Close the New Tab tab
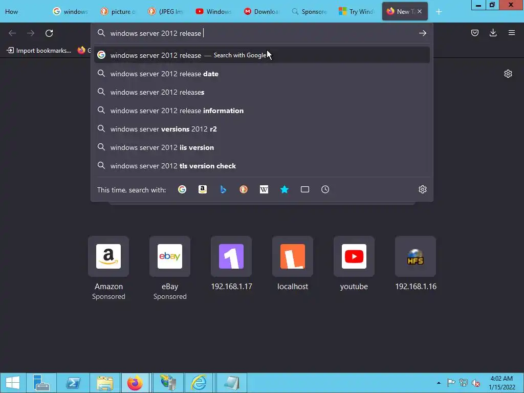This screenshot has width=524, height=393. tap(420, 11)
